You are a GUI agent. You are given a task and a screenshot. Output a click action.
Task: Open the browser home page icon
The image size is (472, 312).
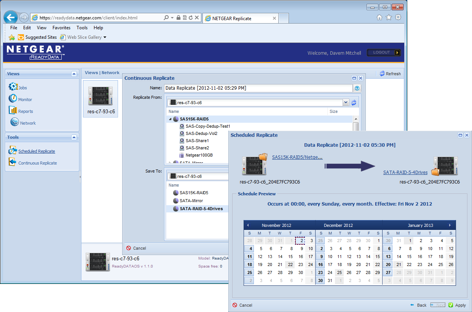click(x=379, y=17)
